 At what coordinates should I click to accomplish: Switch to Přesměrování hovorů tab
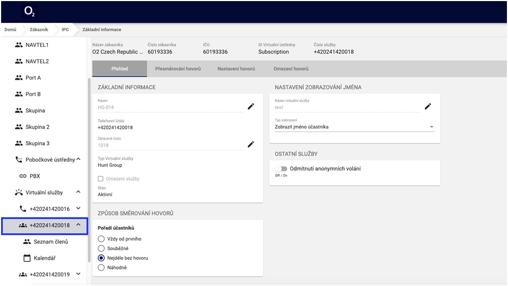[178, 69]
